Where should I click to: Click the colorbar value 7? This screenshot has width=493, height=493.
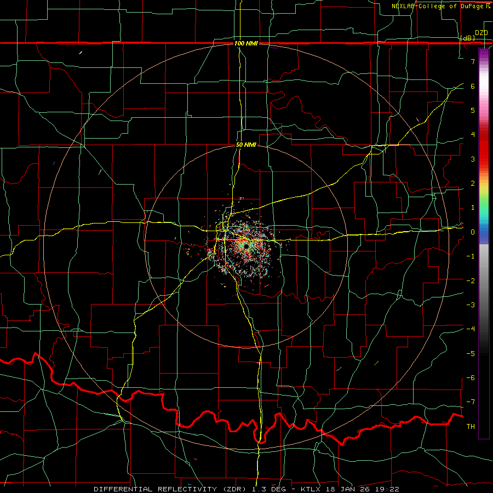point(473,61)
